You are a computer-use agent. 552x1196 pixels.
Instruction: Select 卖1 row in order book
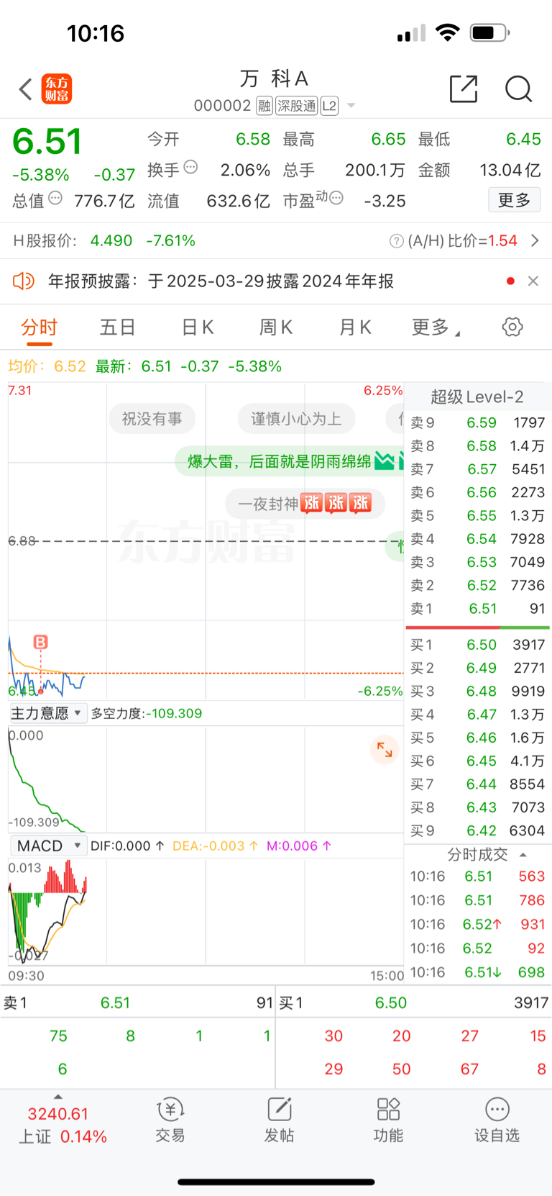point(477,608)
